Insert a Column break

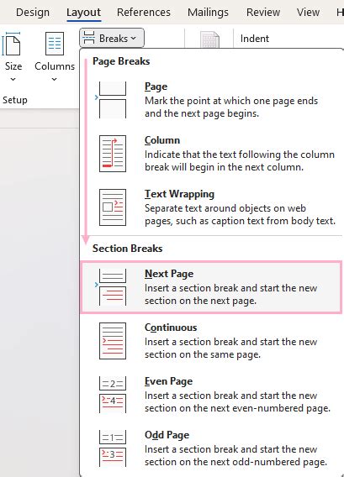tap(210, 154)
